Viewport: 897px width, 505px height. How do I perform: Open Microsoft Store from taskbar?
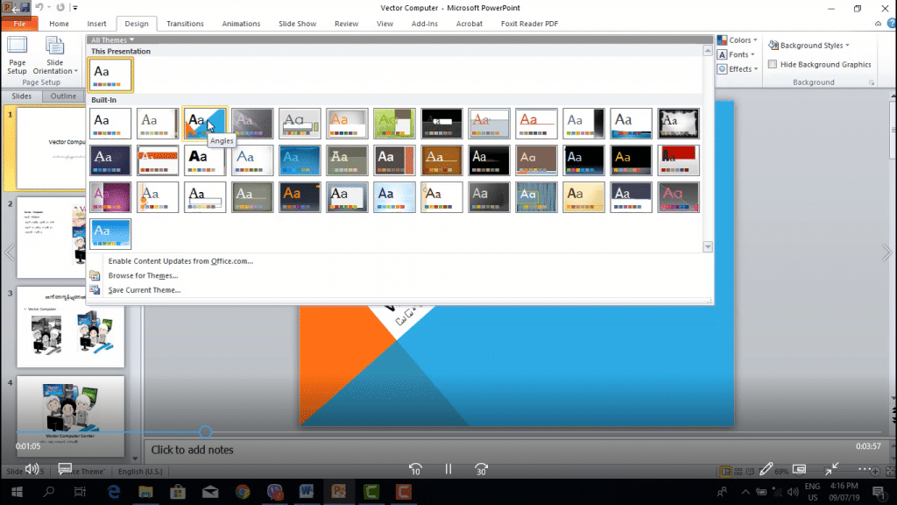click(178, 492)
